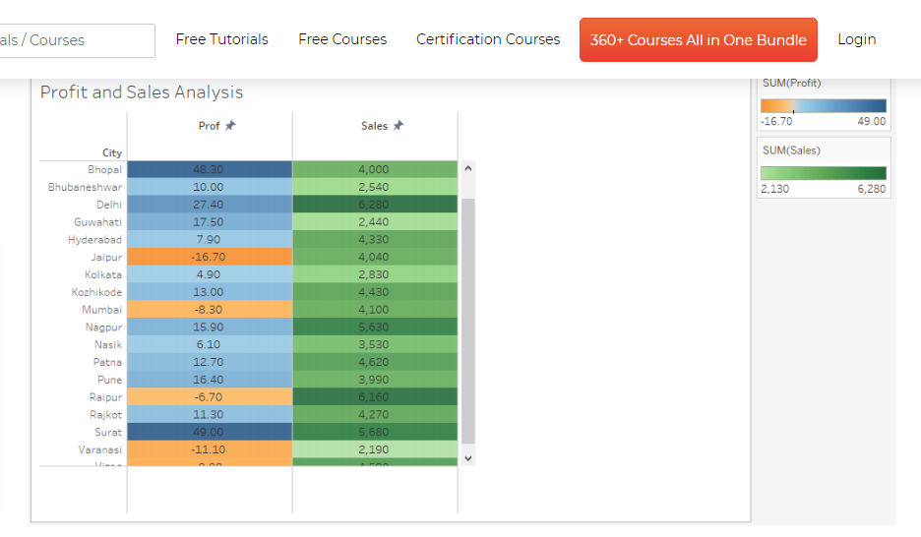Click the City field label
This screenshot has height=537, width=921.
click(112, 152)
